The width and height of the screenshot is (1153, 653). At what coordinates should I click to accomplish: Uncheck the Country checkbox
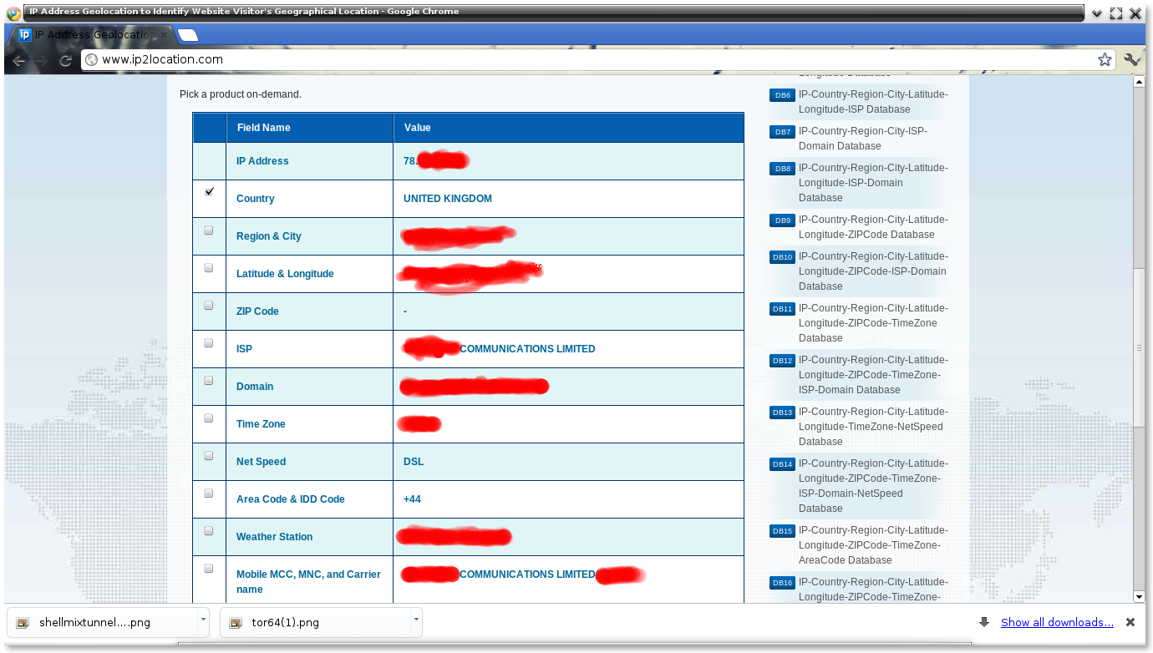coord(209,192)
